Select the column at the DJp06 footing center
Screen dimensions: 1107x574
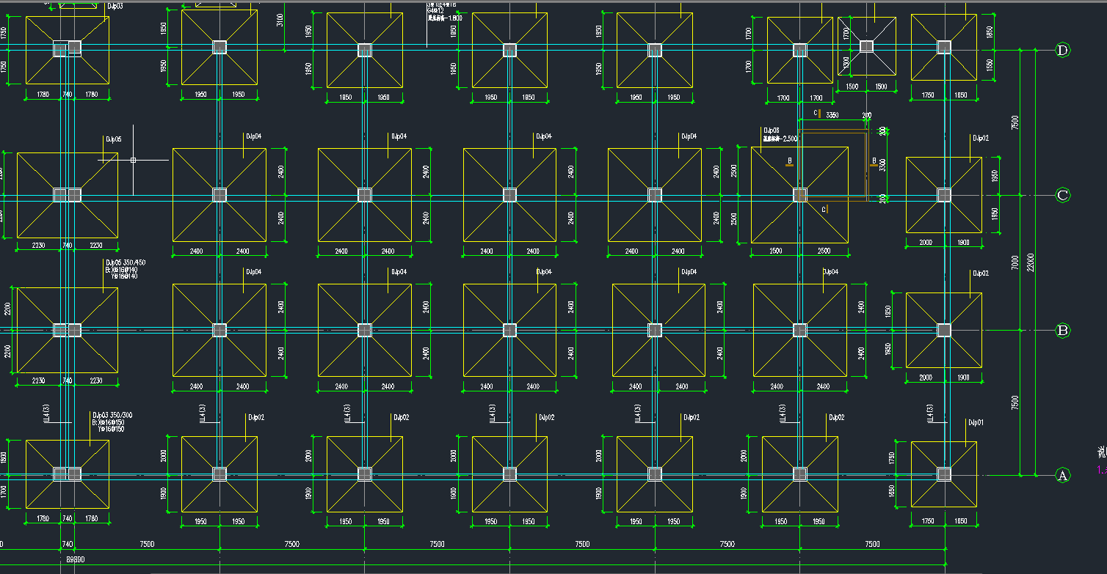(x=800, y=195)
